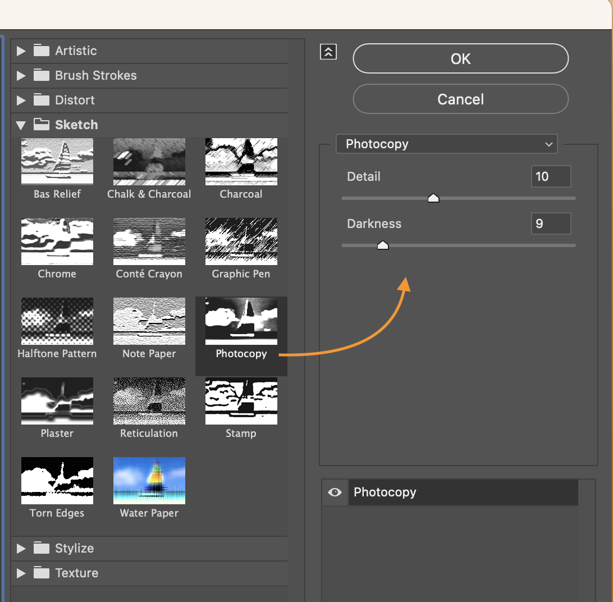Cancel the Filter Gallery dialog
Image resolution: width=613 pixels, height=602 pixels.
(460, 99)
